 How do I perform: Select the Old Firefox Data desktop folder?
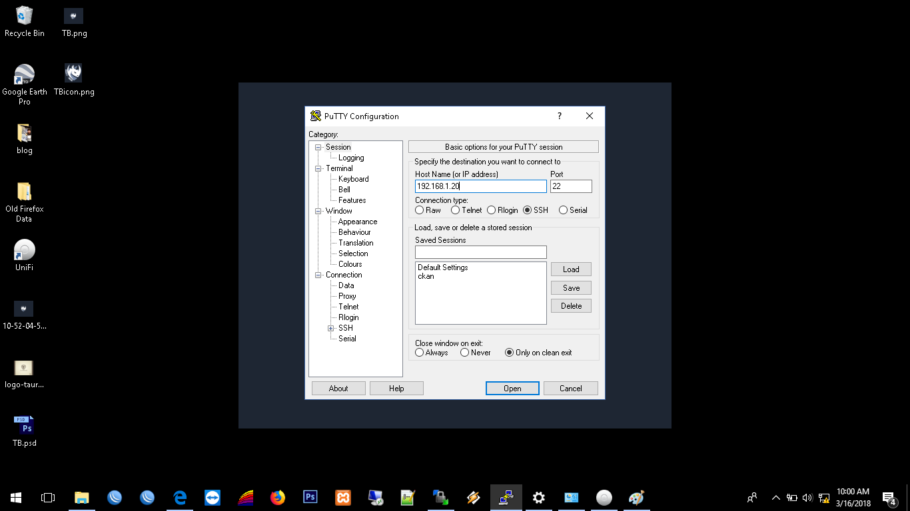25,202
